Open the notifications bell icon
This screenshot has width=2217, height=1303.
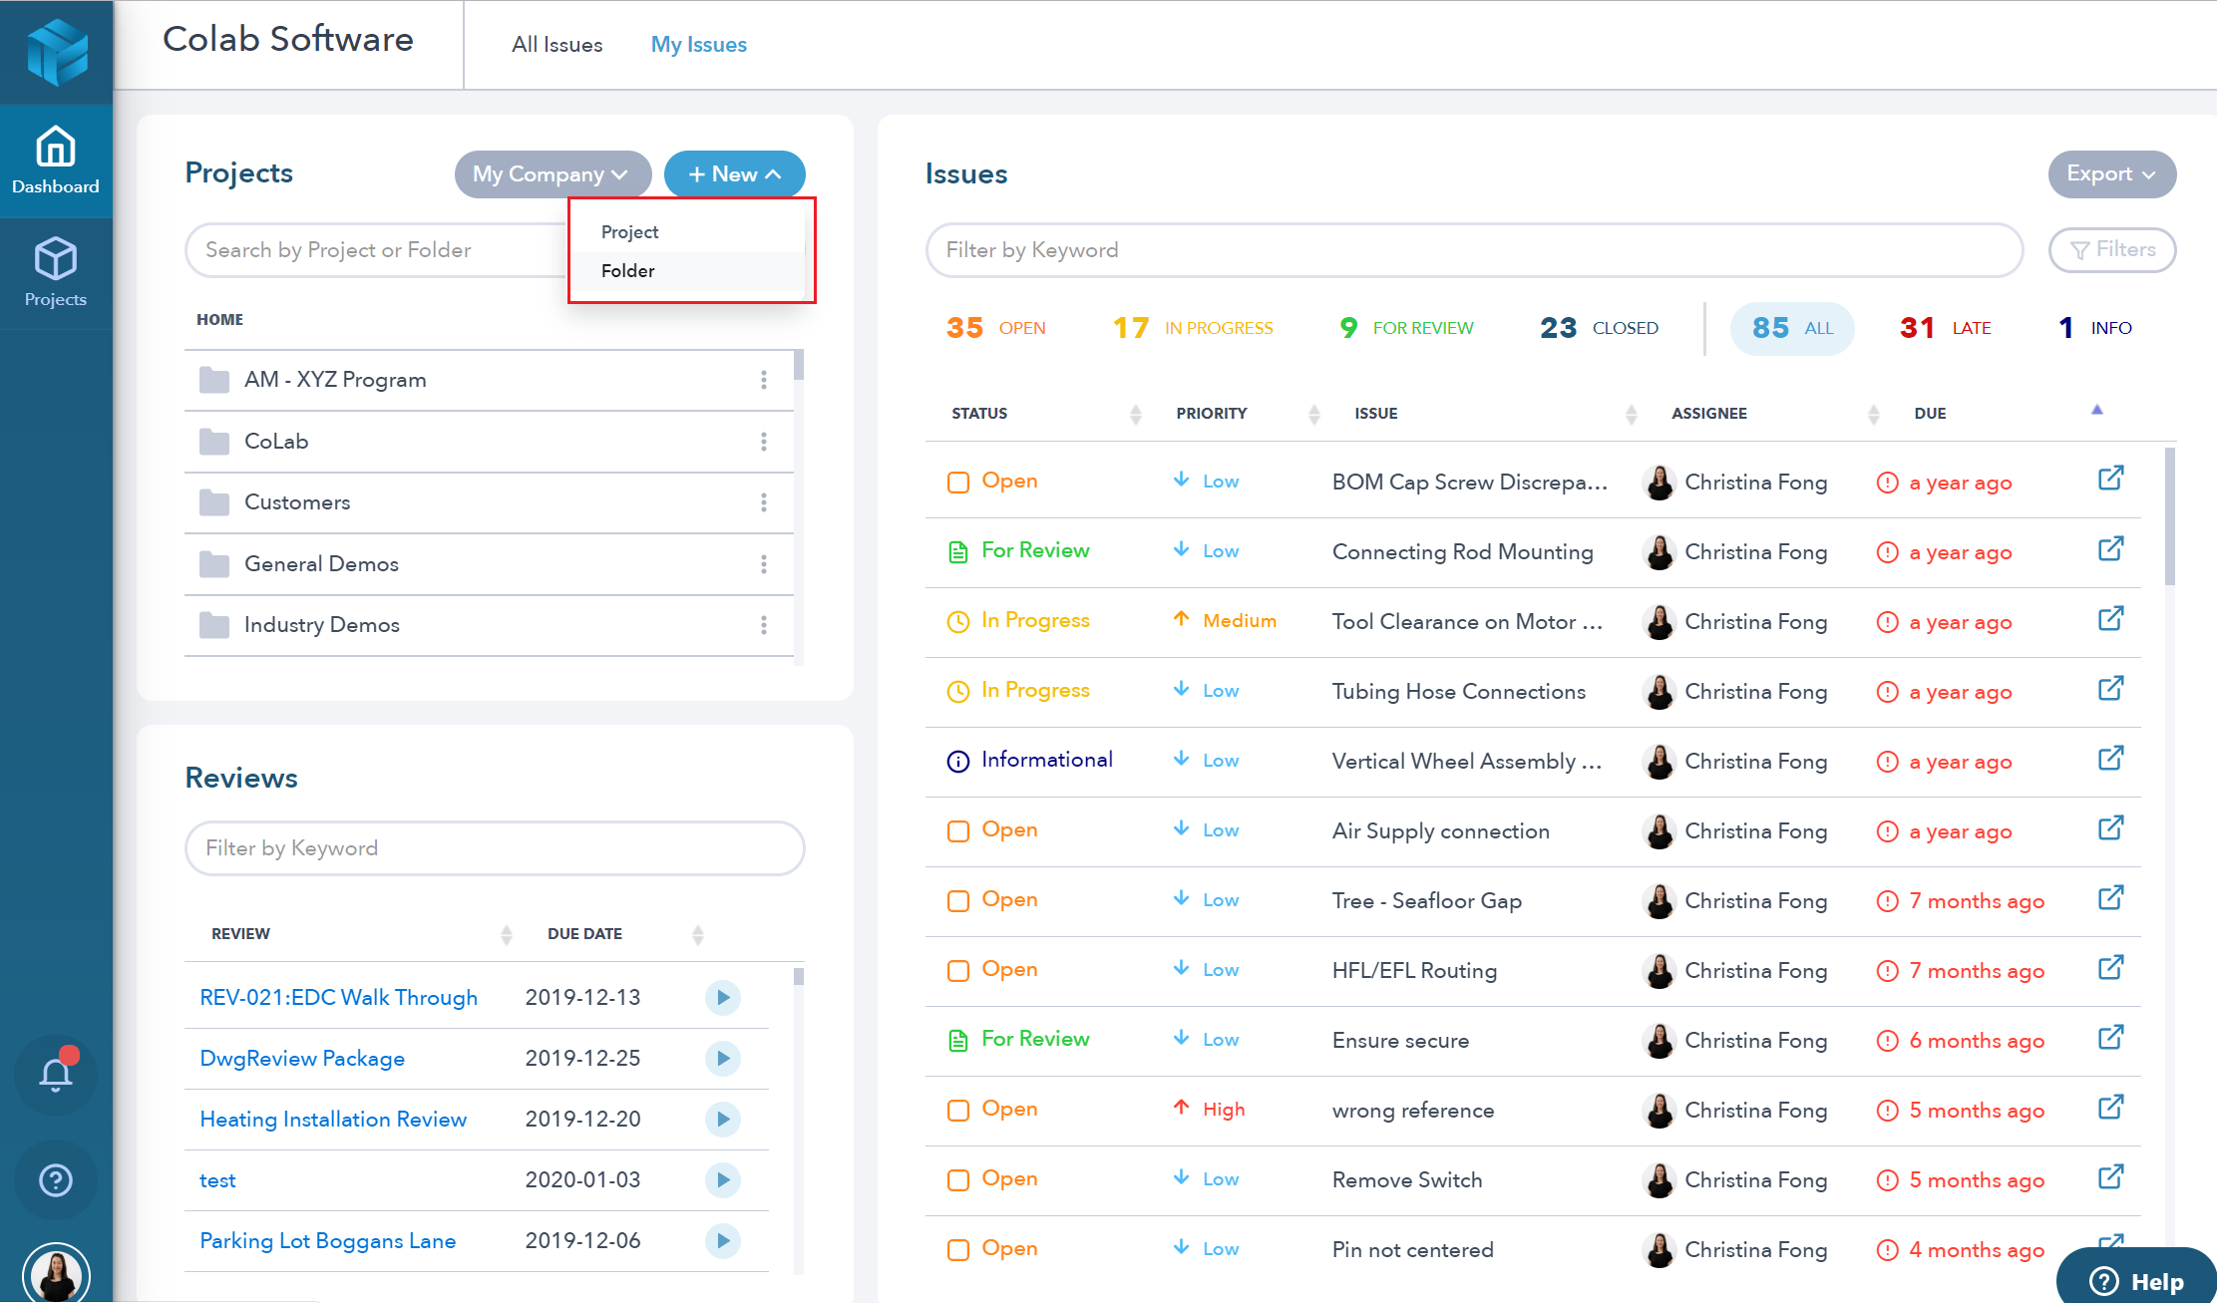(x=56, y=1073)
